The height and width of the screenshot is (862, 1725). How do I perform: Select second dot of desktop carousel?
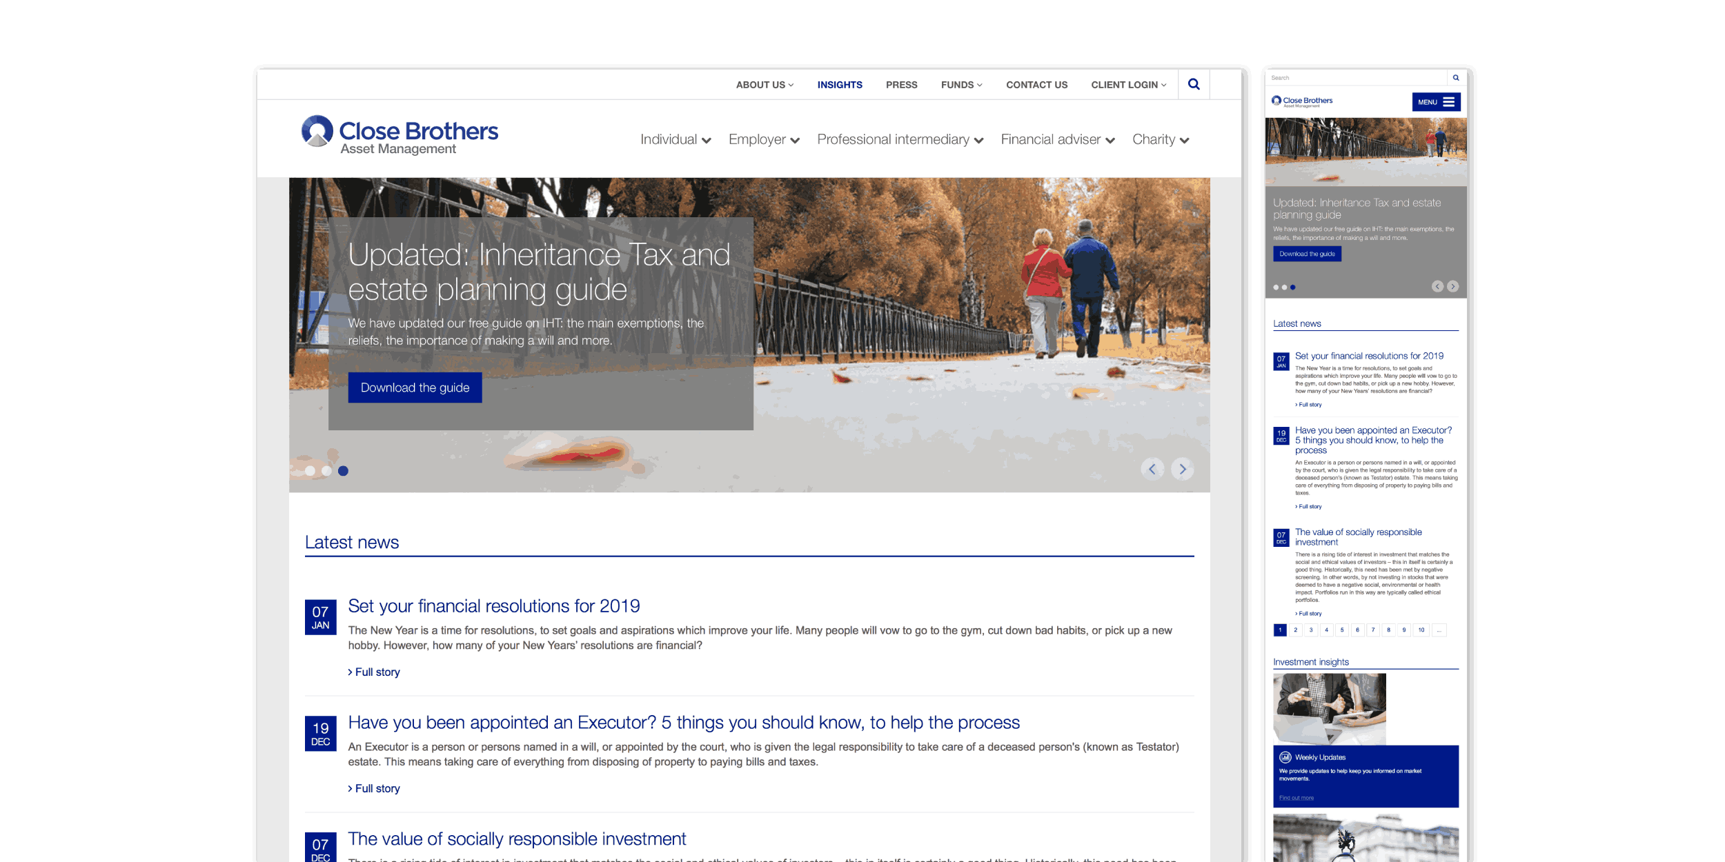pos(327,471)
